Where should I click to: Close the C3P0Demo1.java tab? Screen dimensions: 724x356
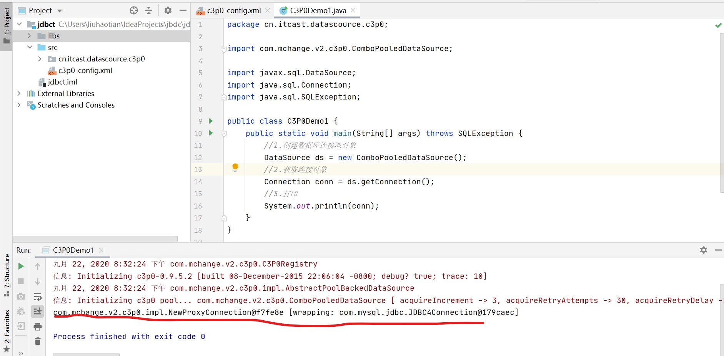[x=353, y=11]
